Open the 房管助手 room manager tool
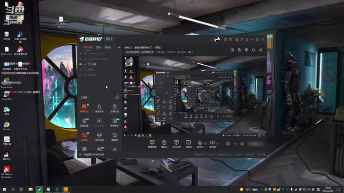The height and width of the screenshot is (193, 344). pyautogui.click(x=99, y=109)
